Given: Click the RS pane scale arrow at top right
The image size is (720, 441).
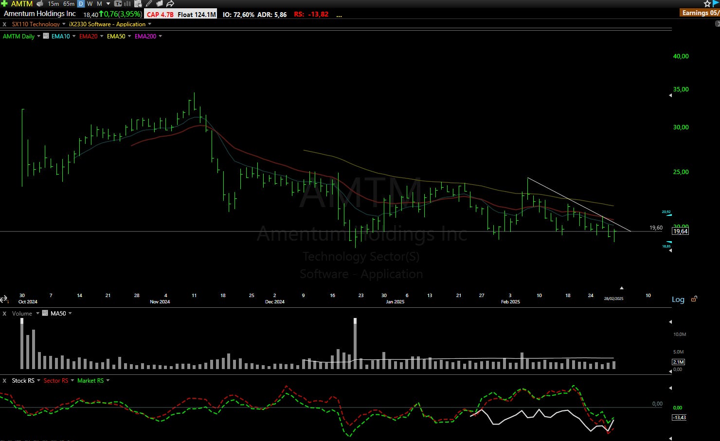Looking at the screenshot, I should (x=670, y=388).
